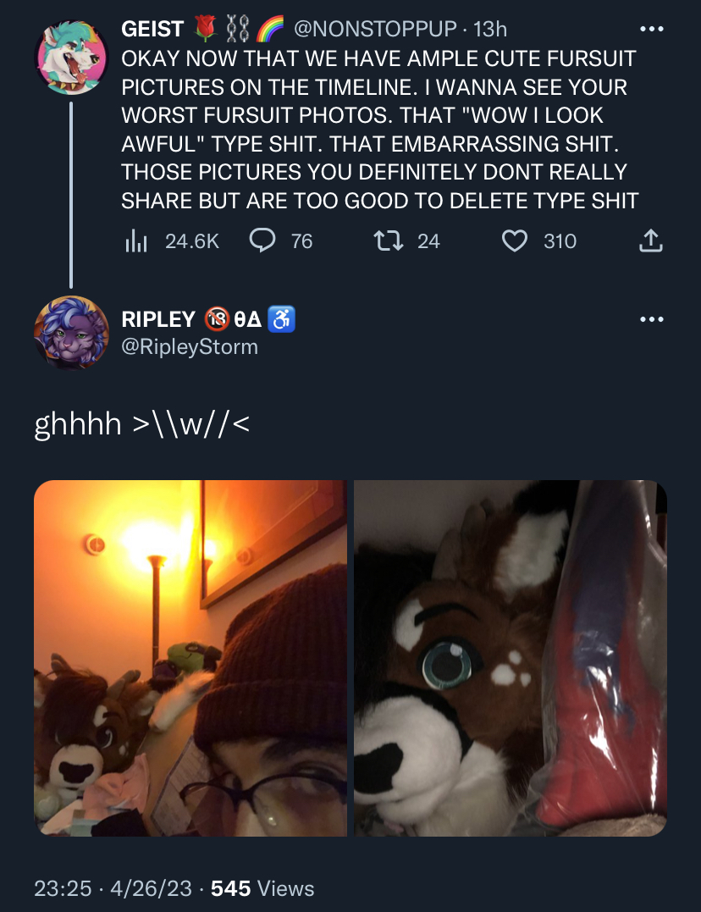This screenshot has width=701, height=912.
Task: Open the right fursuit head closeup photo
Action: (511, 658)
